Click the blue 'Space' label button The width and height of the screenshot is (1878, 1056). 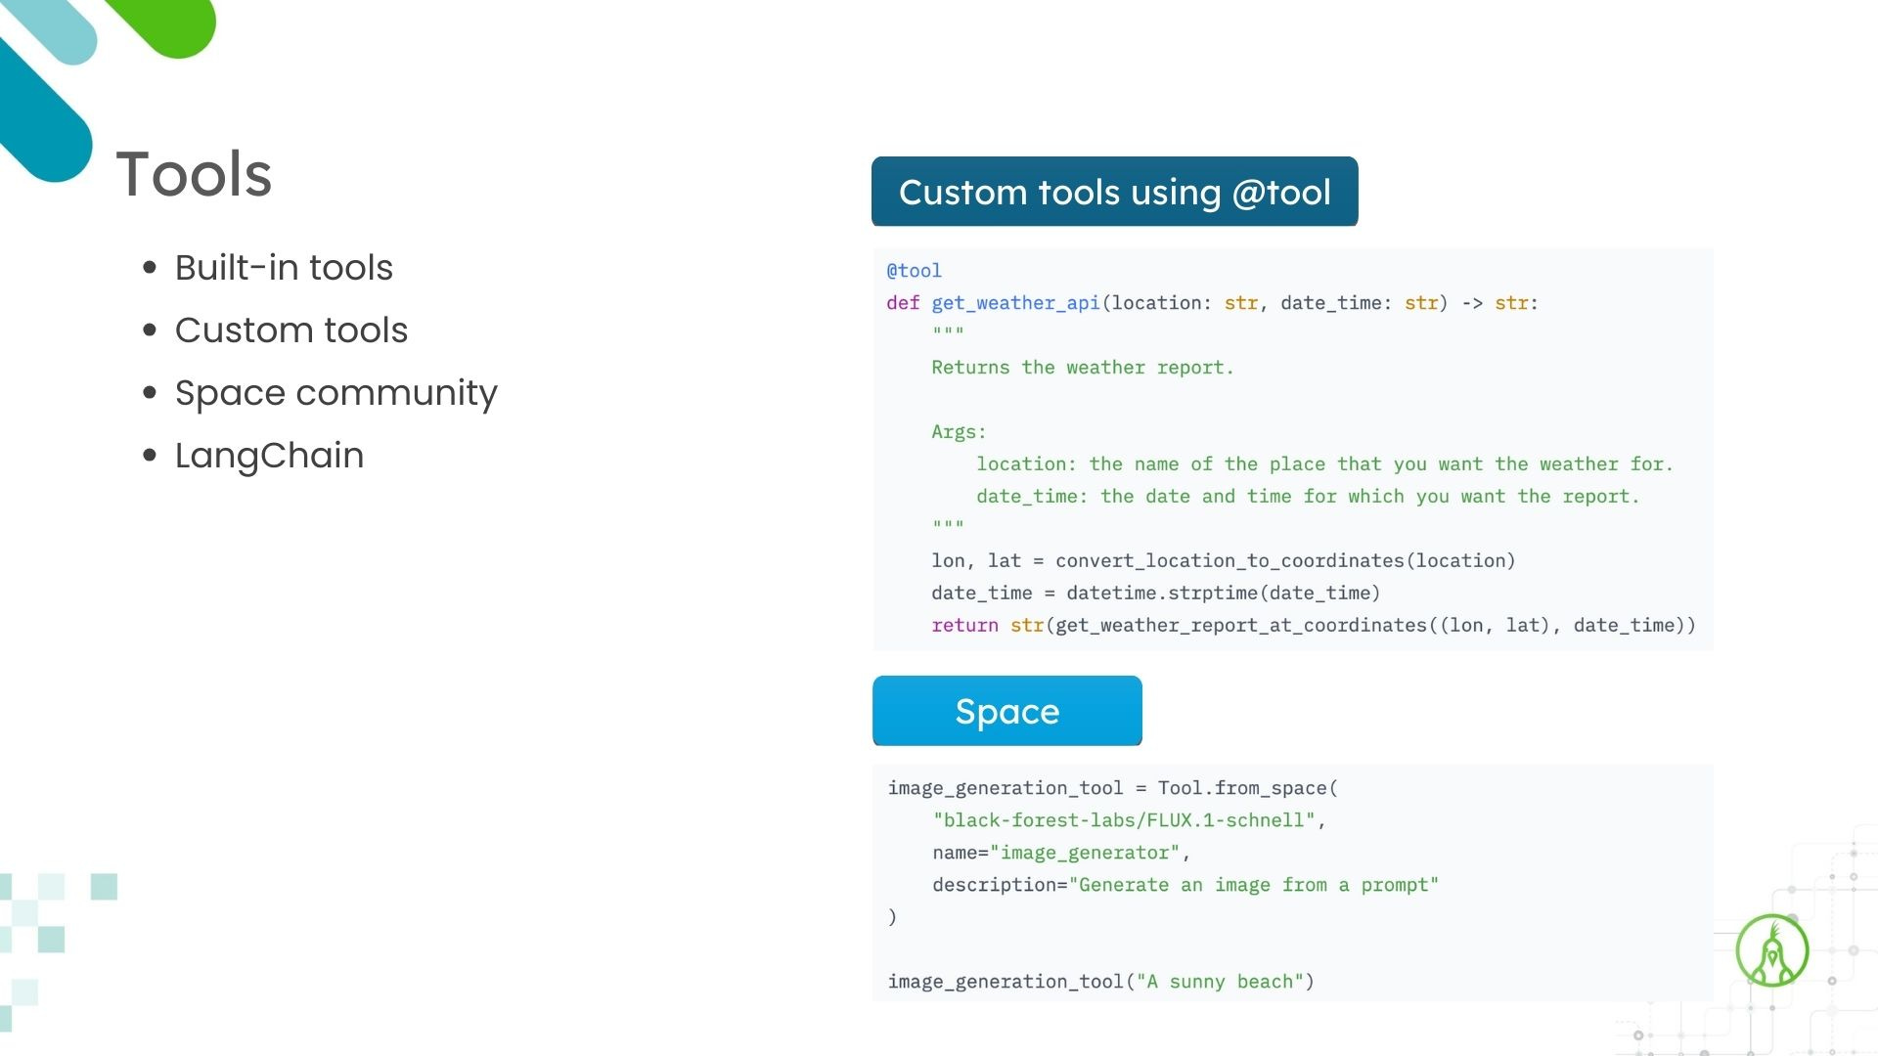point(1006,711)
